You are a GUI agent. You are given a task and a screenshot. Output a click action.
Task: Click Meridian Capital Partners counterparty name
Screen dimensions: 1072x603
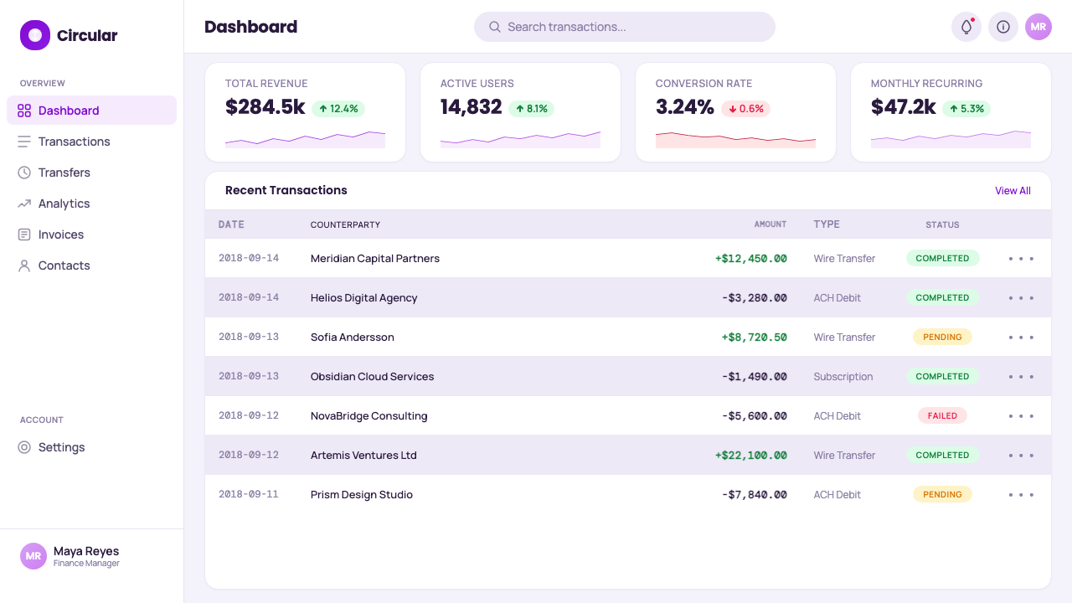[375, 259]
